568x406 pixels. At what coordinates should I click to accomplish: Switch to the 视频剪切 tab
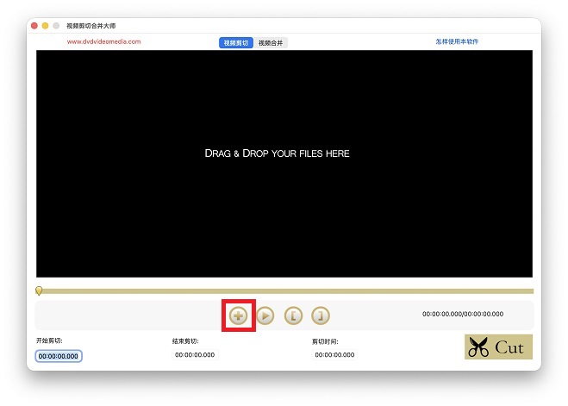tap(235, 42)
